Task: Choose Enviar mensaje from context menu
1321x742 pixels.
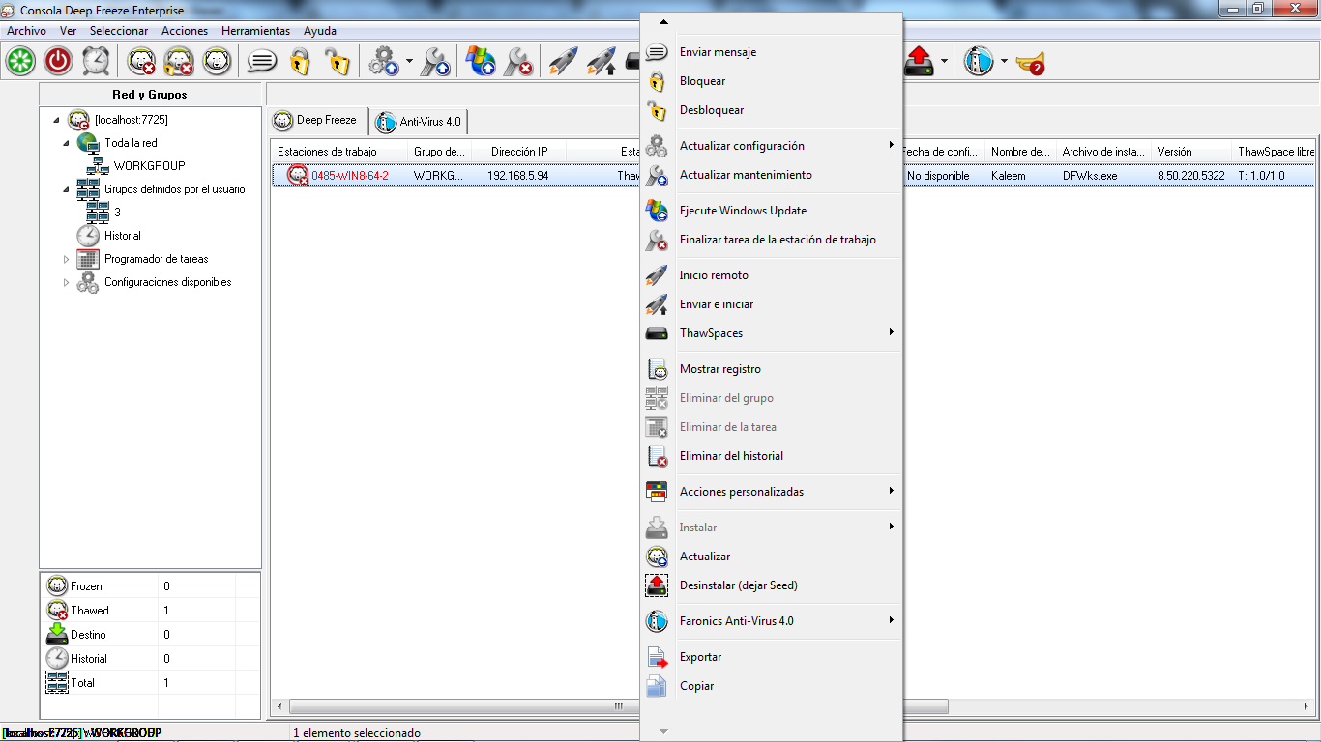Action: click(771, 52)
